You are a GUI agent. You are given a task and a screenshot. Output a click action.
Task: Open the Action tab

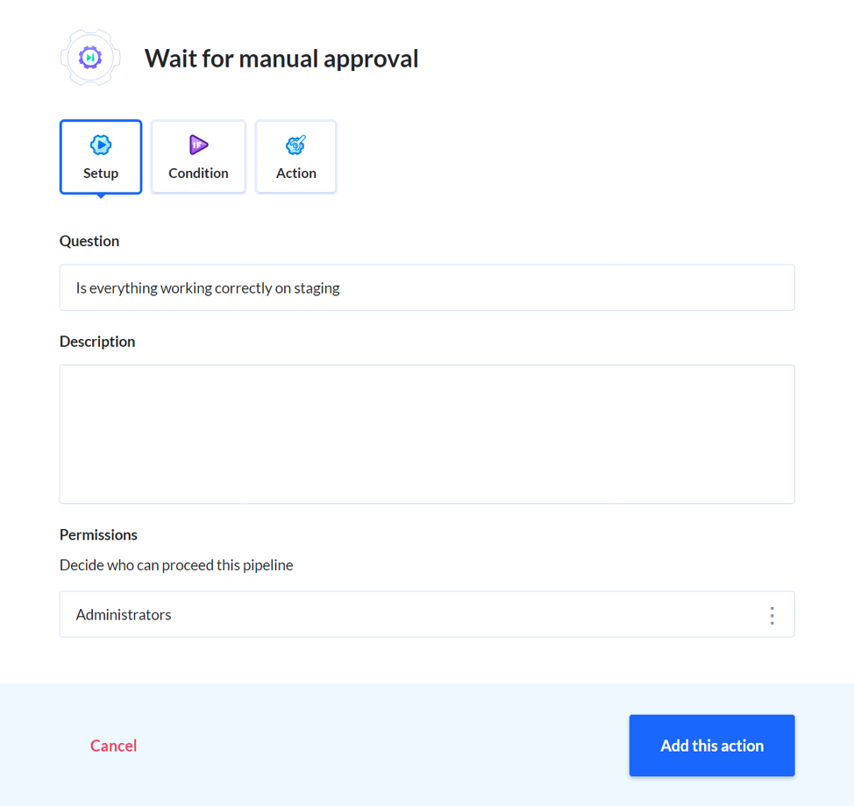click(295, 157)
